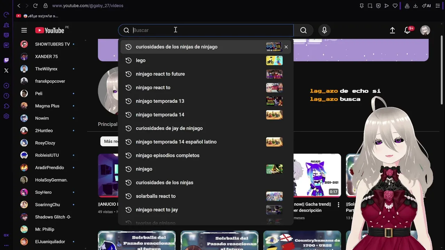The height and width of the screenshot is (250, 445).
Task: Open the browser downloads icon
Action: (x=416, y=6)
